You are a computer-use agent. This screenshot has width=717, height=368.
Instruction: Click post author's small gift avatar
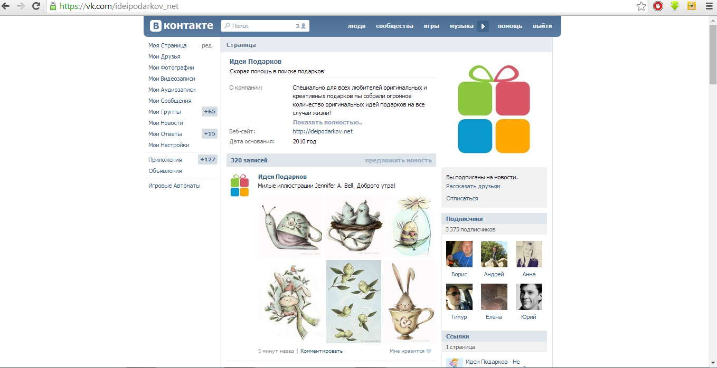(x=240, y=185)
